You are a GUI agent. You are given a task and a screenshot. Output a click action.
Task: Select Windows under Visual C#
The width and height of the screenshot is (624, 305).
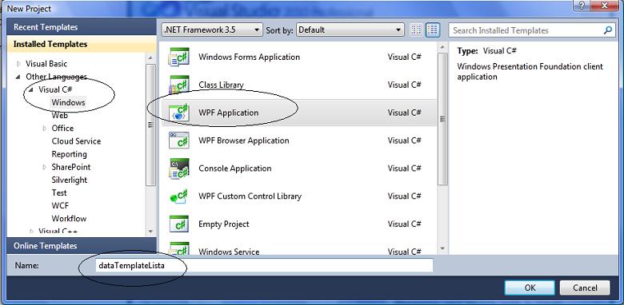point(68,102)
